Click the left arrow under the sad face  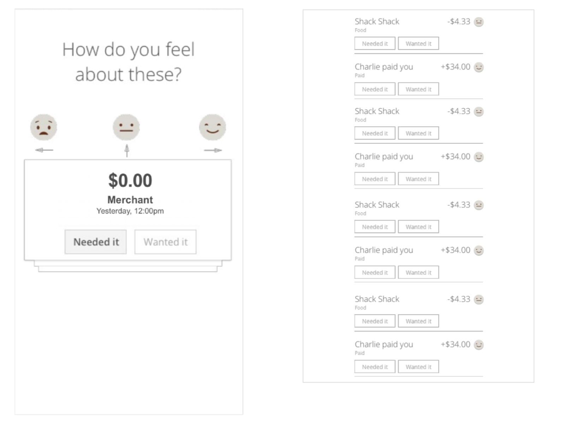44,150
